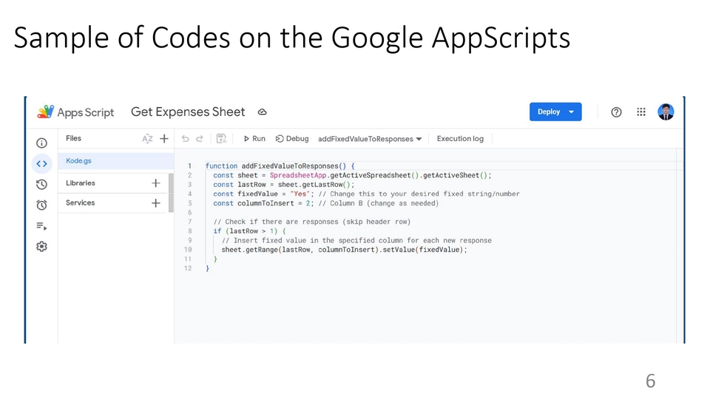The width and height of the screenshot is (710, 399).
Task: Open the Overview info icon in sidebar
Action: click(x=41, y=143)
